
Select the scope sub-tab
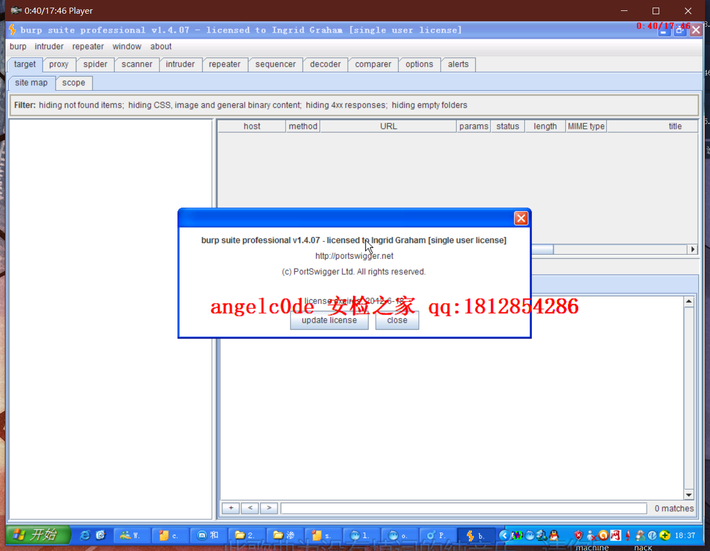click(74, 83)
